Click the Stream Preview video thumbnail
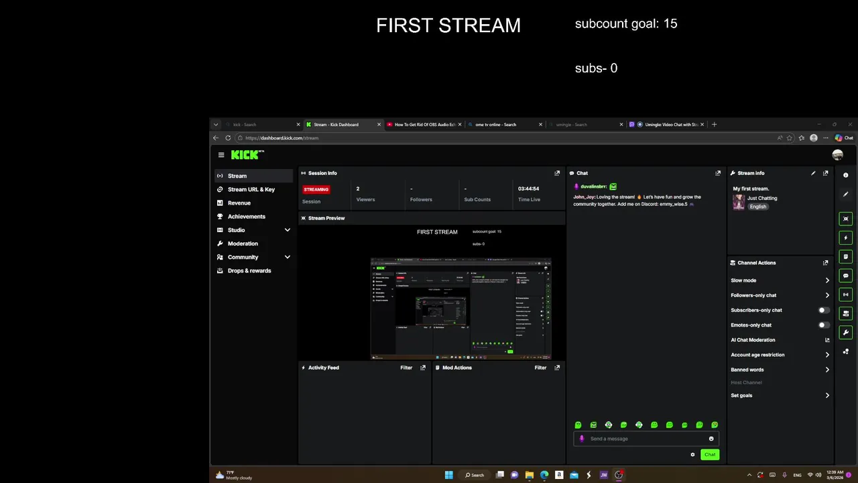 [x=432, y=292]
